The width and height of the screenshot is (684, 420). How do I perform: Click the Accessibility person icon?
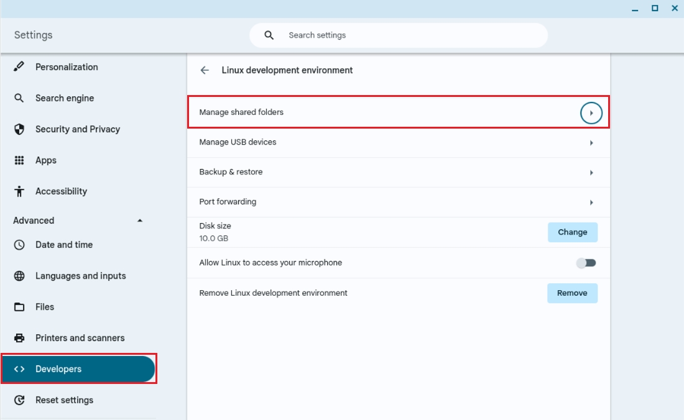(19, 191)
